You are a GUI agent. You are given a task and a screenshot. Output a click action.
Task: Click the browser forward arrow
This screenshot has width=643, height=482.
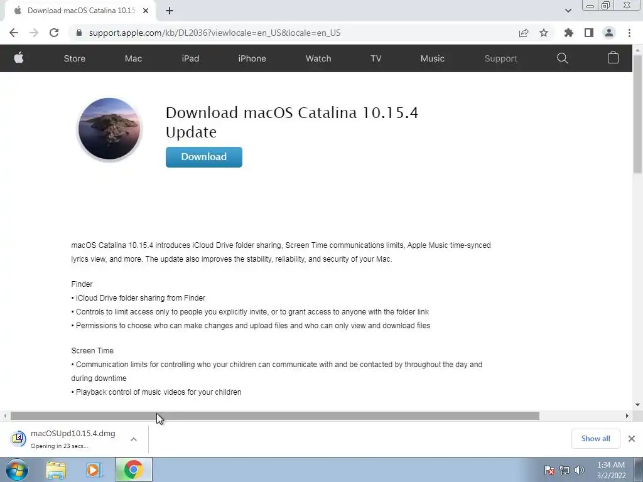[x=34, y=33]
